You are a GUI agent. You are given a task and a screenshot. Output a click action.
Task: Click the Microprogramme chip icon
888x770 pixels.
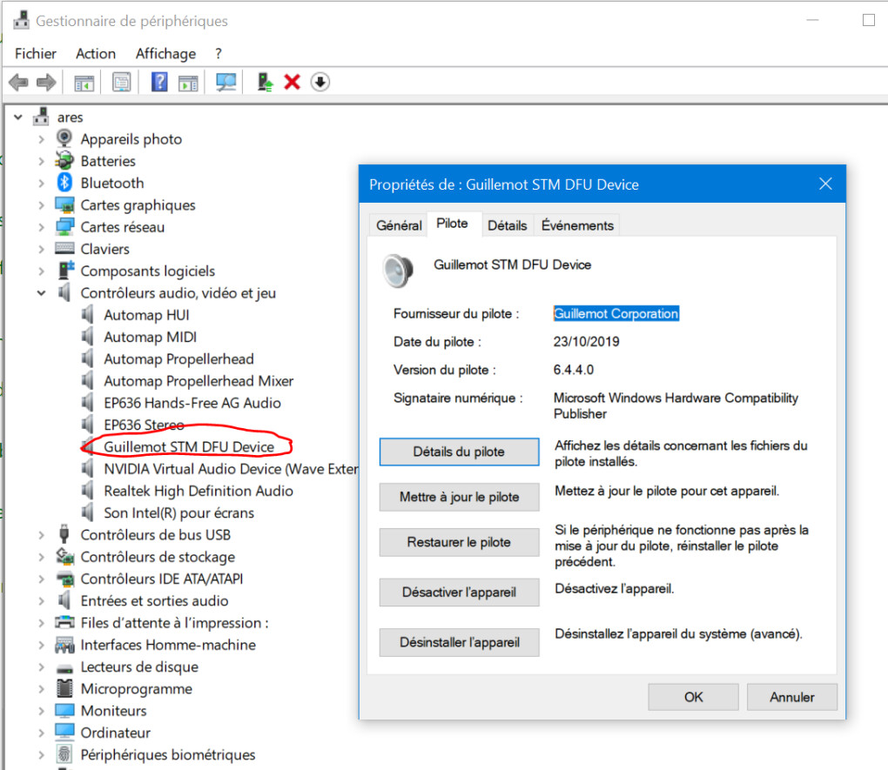[x=64, y=688]
